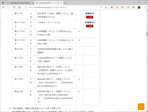148x112 pixels.
Task: Click the LPI 6GHz帯 row description
Action: (x=55, y=97)
